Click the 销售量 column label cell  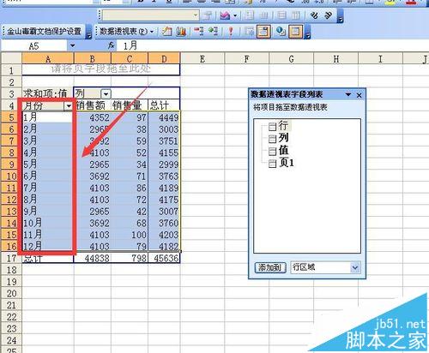[x=130, y=105]
